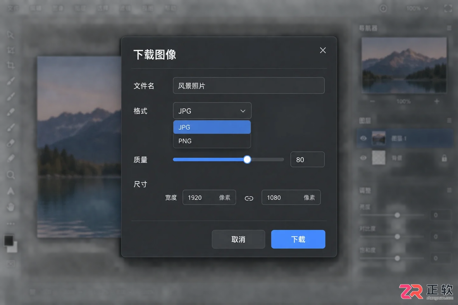This screenshot has width=458, height=305.
Task: Click the lock icon on the background layer
Action: tap(444, 158)
